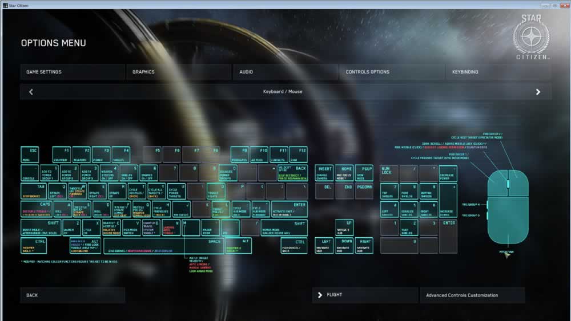Image resolution: width=571 pixels, height=321 pixels.
Task: Click the numpad 7 top shields key
Action: pyautogui.click(x=389, y=191)
